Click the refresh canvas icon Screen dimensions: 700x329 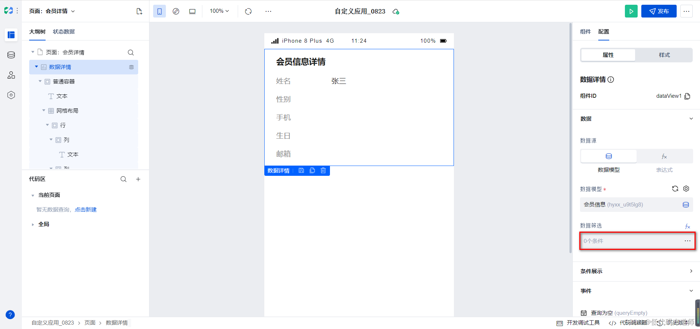click(248, 11)
